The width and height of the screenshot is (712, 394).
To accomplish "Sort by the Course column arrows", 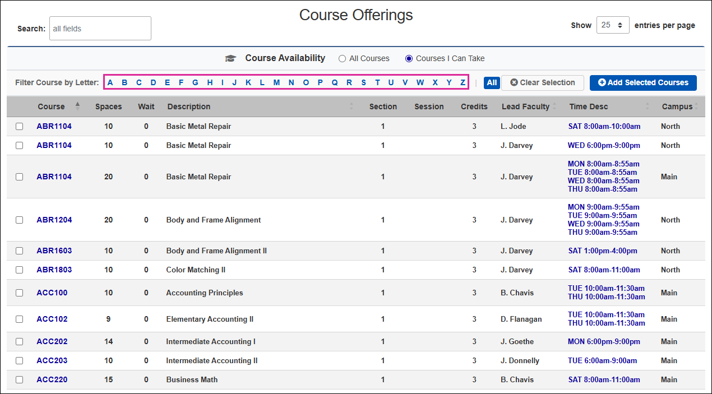I will pyautogui.click(x=77, y=106).
